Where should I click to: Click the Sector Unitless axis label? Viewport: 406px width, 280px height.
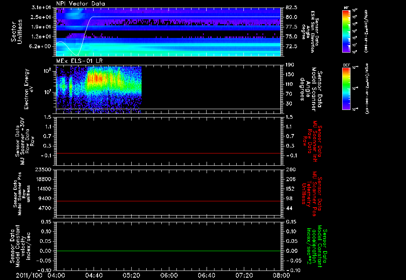point(17,32)
